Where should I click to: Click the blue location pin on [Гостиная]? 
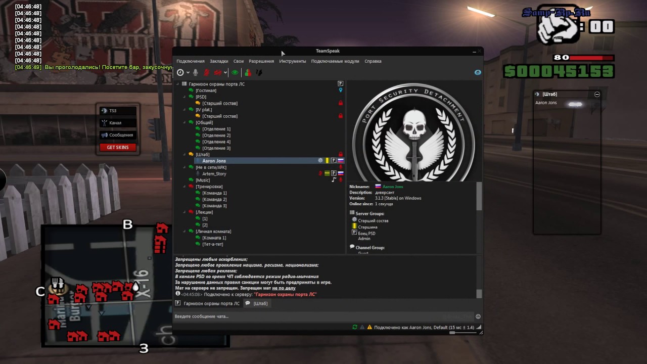click(x=341, y=90)
